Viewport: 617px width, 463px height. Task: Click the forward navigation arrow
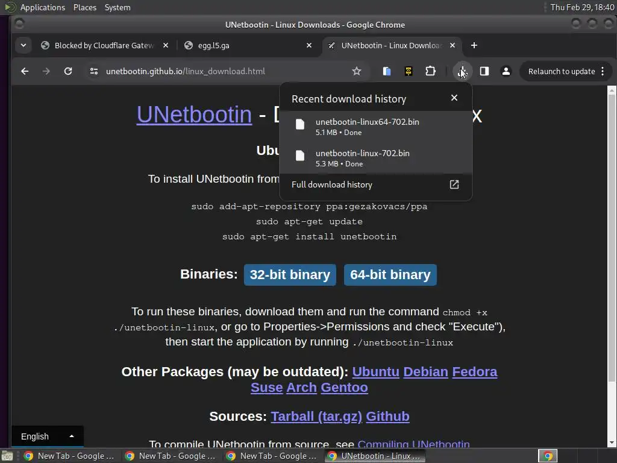click(x=46, y=71)
